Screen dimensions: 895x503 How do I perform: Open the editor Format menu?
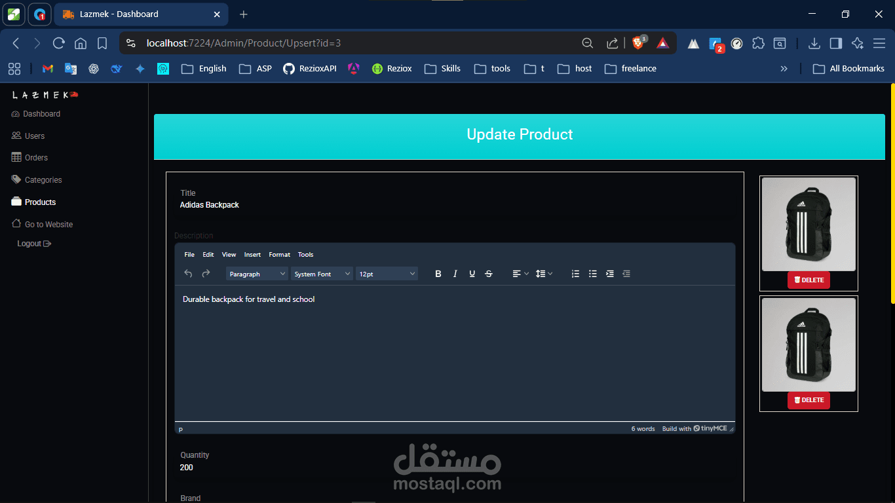[280, 255]
